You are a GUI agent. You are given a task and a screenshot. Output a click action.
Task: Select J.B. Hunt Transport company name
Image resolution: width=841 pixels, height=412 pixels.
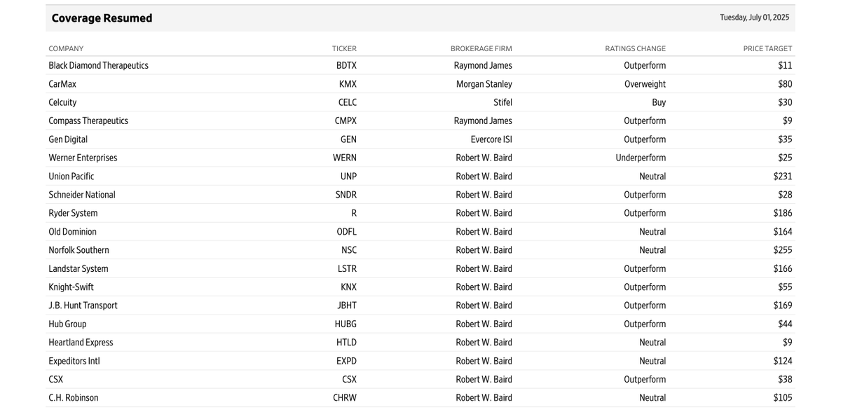(83, 305)
